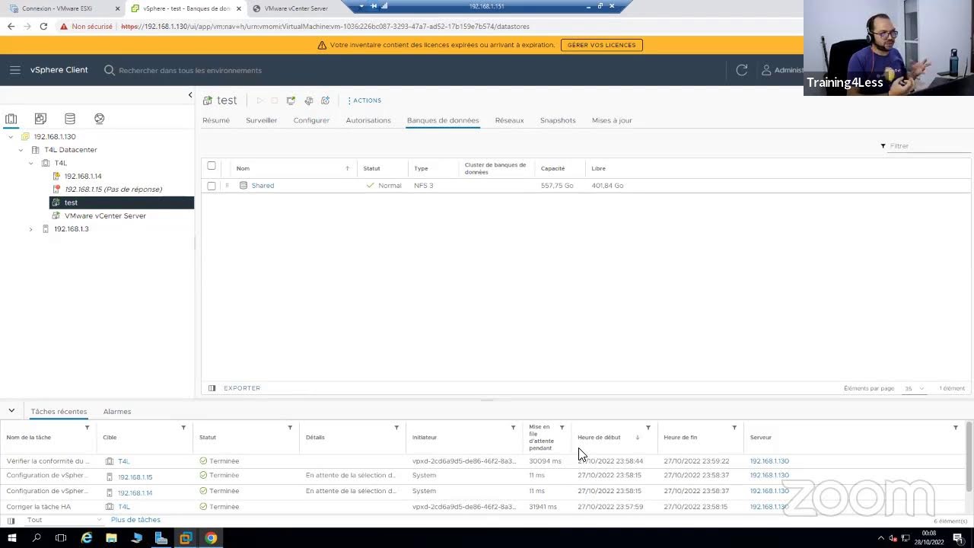This screenshot has height=548, width=974.
Task: Click the filter funnel on Statut column
Action: (x=290, y=428)
